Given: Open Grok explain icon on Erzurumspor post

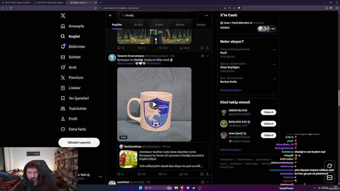Looking at the screenshot, I should pos(202,56).
